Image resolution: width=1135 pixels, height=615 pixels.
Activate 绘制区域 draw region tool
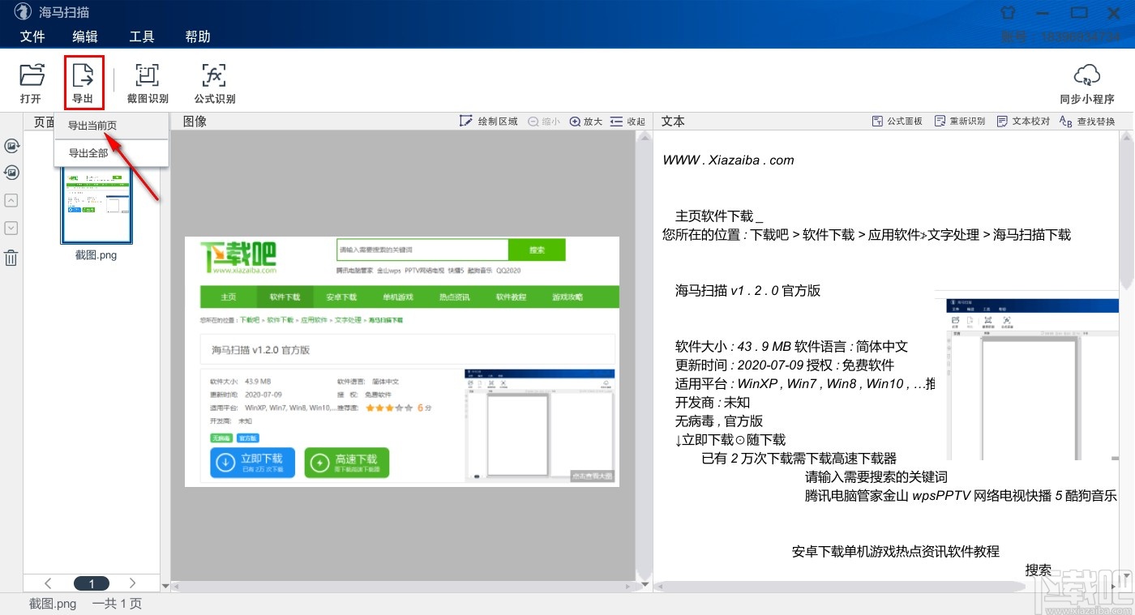click(489, 122)
